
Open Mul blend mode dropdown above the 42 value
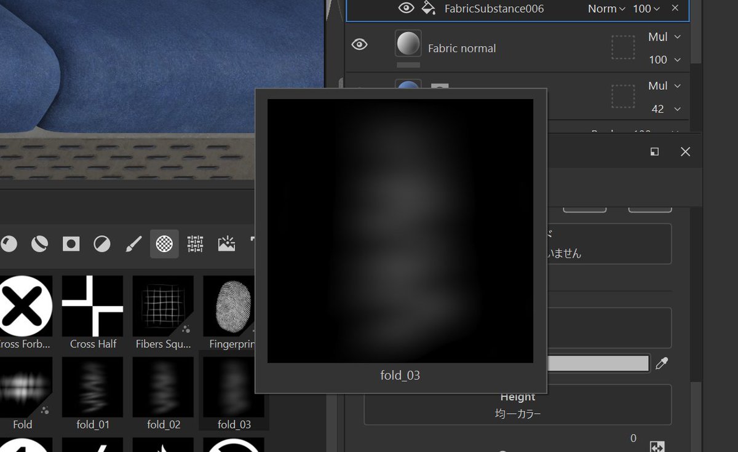664,86
